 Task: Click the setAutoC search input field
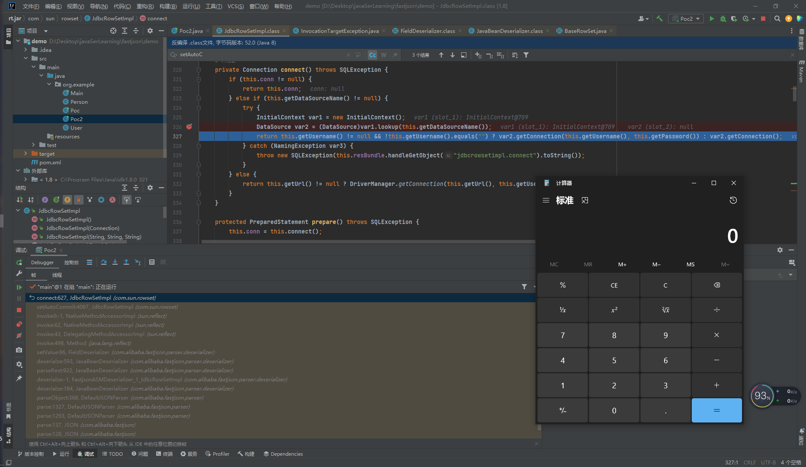(x=262, y=54)
